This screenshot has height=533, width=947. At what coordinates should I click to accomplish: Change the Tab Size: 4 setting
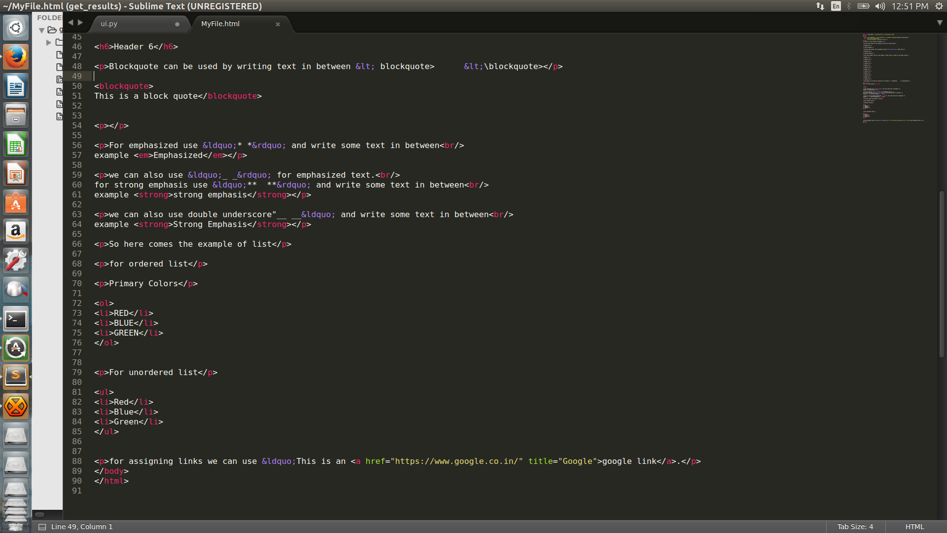855,527
